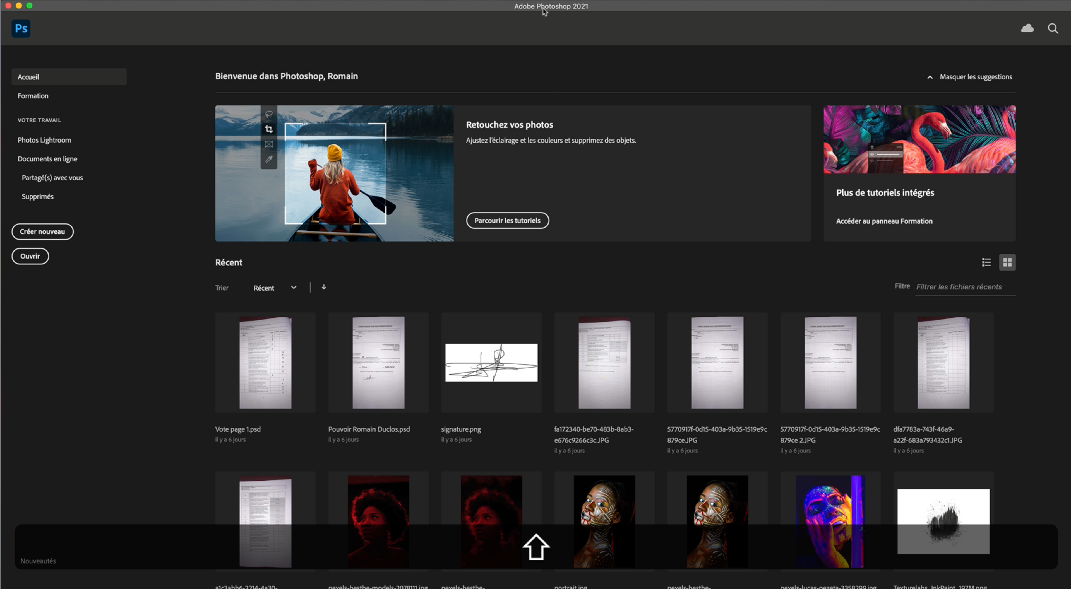Open Documents en ligne
This screenshot has height=589, width=1071.
(x=47, y=159)
